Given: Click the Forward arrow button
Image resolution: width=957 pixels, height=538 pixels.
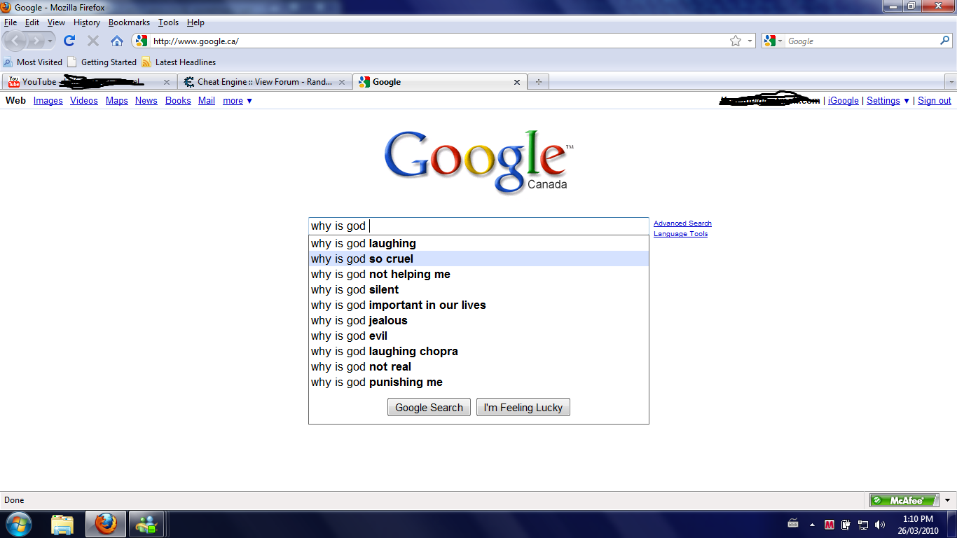Looking at the screenshot, I should coord(37,41).
